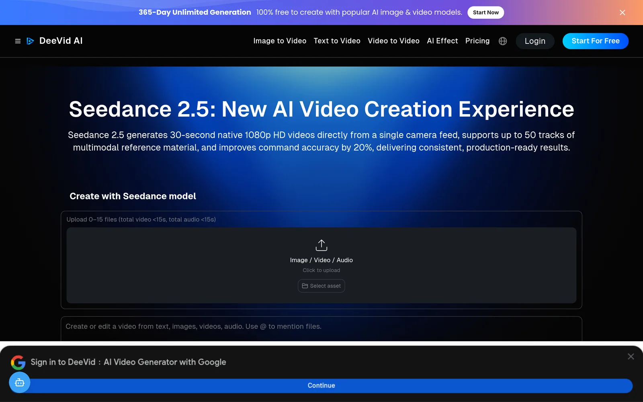643x402 pixels.
Task: Focus the video prompt text field
Action: pyautogui.click(x=321, y=329)
